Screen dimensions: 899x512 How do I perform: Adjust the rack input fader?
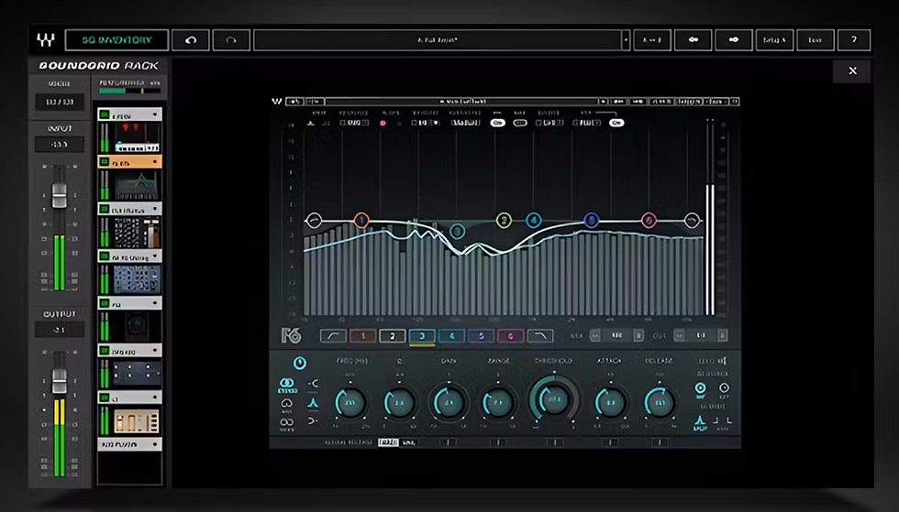59,195
